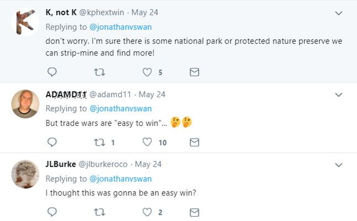Open more options chevron on kphextwin's tweet
The height and width of the screenshot is (221, 357).
point(339,12)
